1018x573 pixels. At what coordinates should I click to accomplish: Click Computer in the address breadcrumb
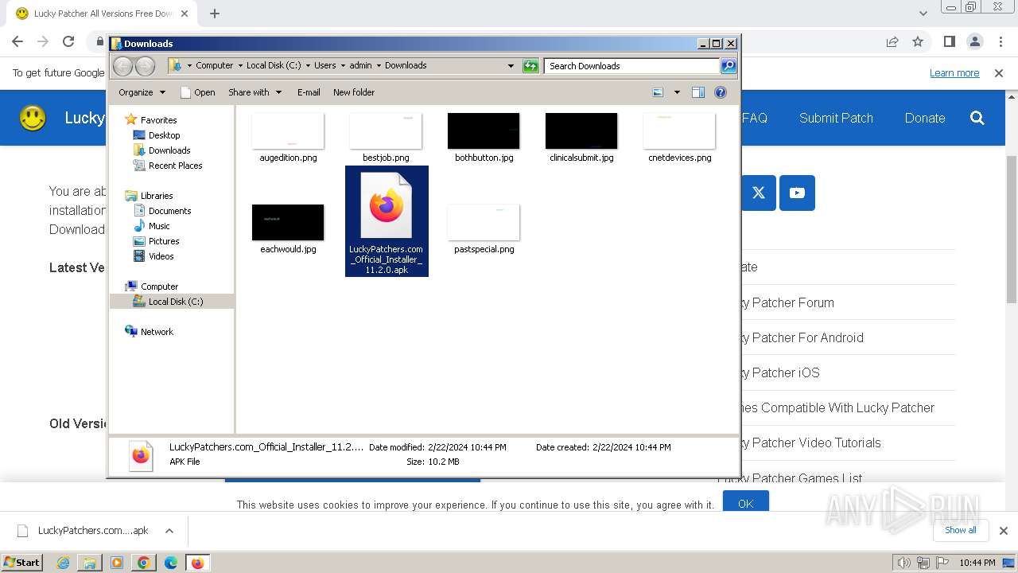pyautogui.click(x=215, y=66)
